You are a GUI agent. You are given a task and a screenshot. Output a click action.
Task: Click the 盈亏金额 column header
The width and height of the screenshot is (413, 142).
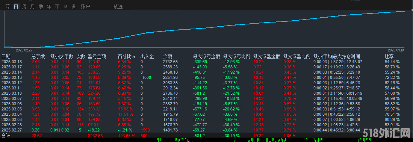pyautogui.click(x=97, y=56)
